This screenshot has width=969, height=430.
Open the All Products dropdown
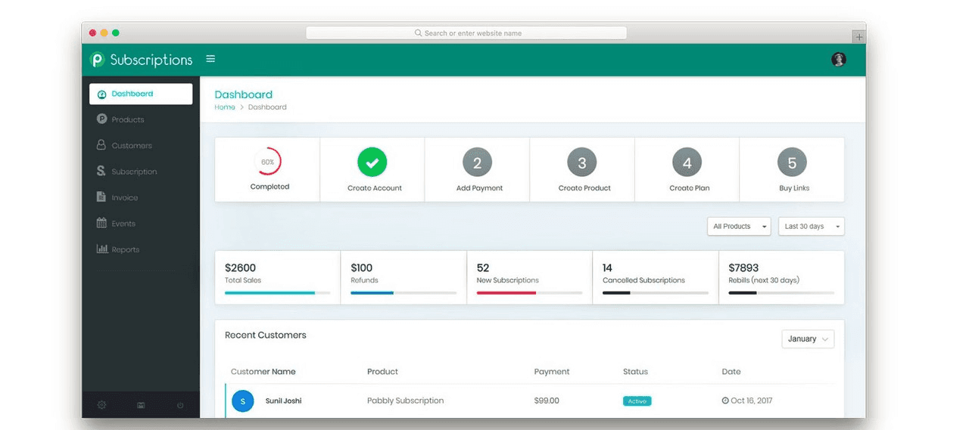[739, 226]
